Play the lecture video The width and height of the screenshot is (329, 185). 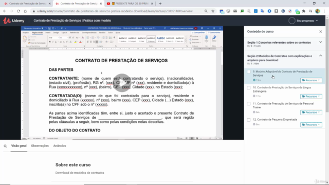[122, 83]
